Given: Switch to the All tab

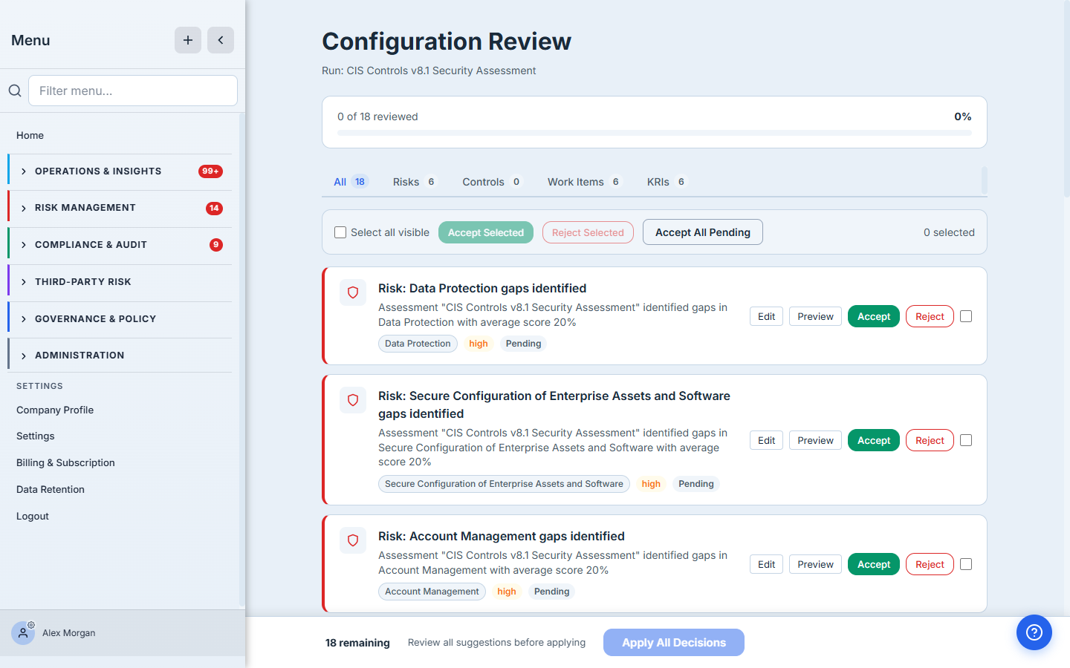Looking at the screenshot, I should [x=351, y=182].
